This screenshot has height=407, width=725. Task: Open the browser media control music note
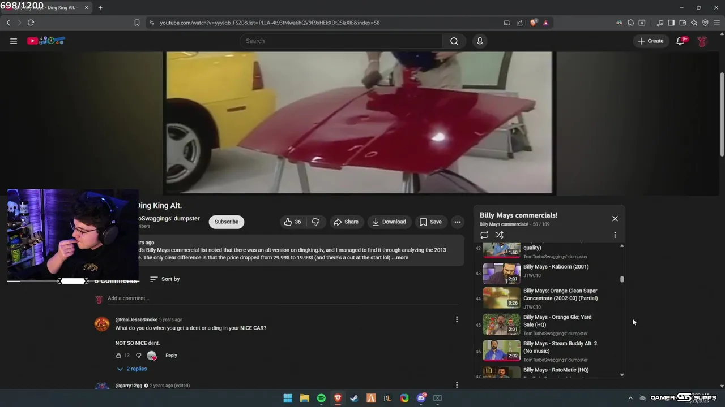[x=660, y=23]
